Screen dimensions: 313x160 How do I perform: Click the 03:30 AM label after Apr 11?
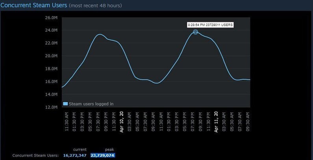tap(224, 122)
